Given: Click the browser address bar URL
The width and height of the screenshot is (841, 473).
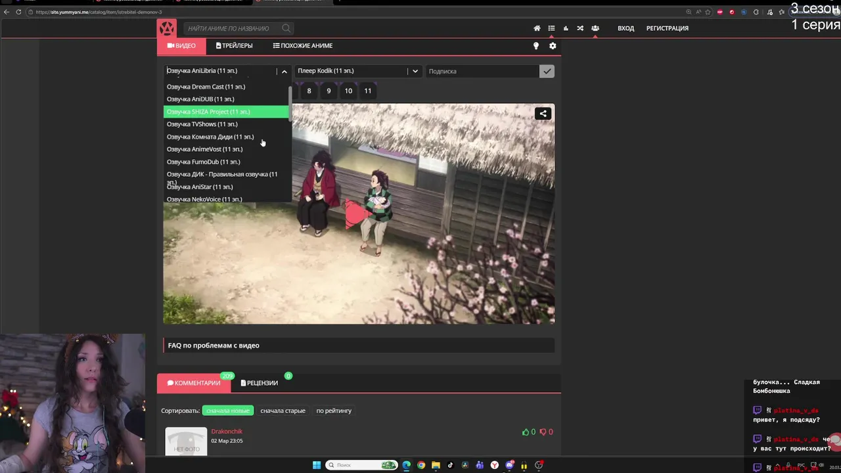Looking at the screenshot, I should [99, 12].
